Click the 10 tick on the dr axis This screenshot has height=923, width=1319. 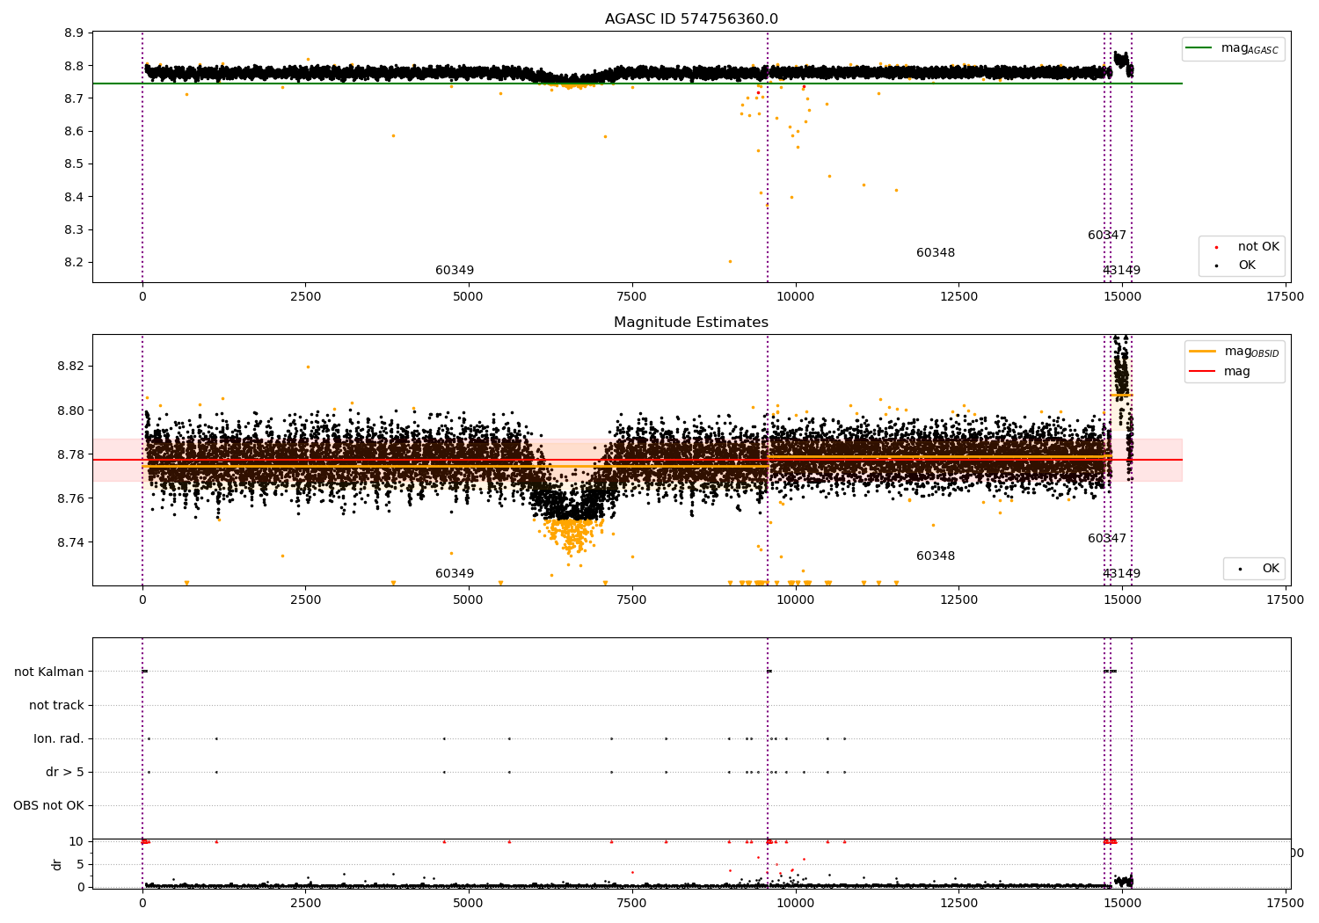pos(77,841)
